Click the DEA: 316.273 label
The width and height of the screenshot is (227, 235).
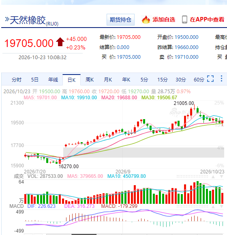pyautogui.click(x=79, y=206)
